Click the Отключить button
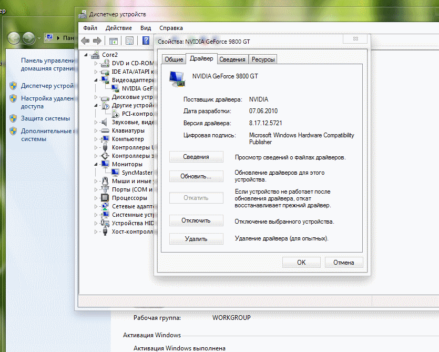 coord(196,220)
